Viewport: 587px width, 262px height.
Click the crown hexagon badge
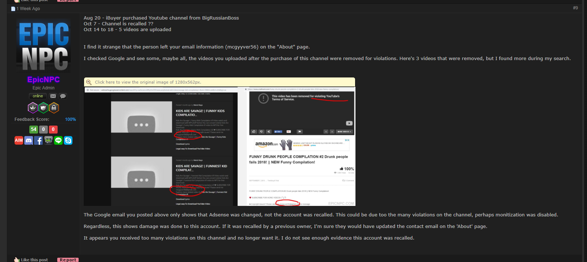(33, 107)
